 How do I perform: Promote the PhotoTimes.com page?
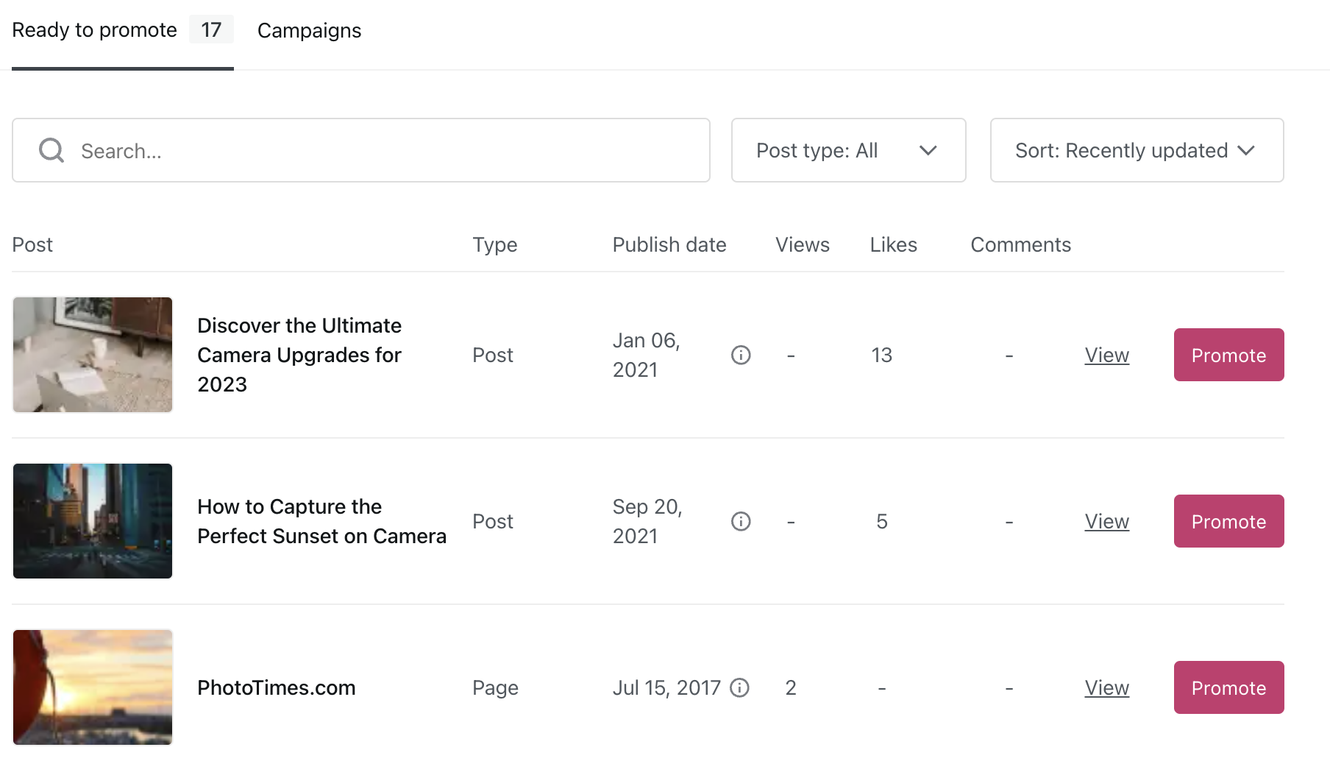pyautogui.click(x=1228, y=687)
